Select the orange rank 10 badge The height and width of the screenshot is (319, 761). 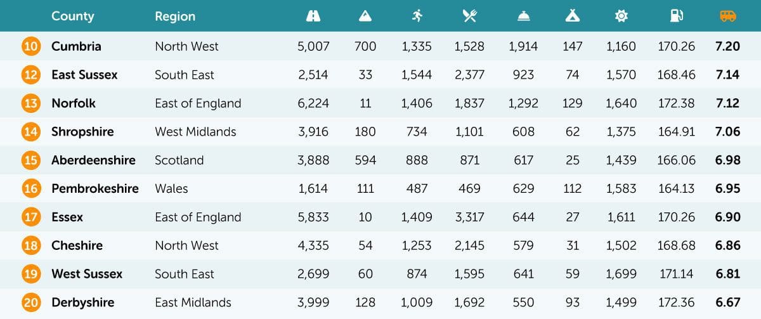[30, 46]
